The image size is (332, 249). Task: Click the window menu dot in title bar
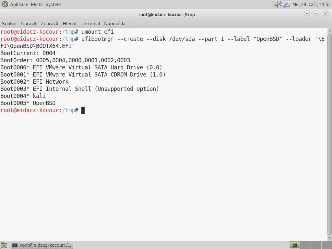5,13
